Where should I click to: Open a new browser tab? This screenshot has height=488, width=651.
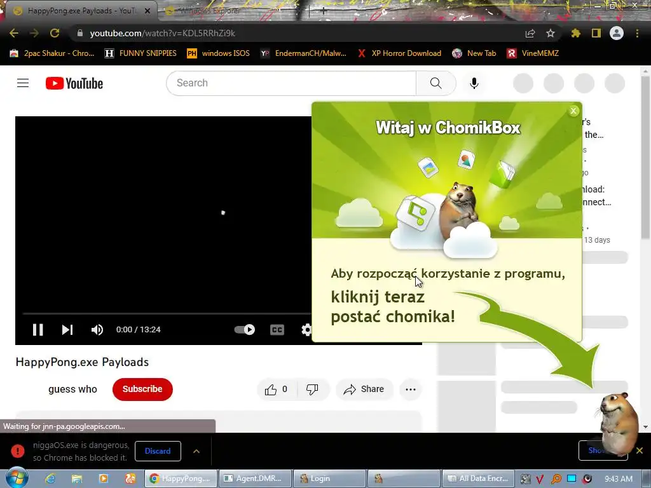324,11
